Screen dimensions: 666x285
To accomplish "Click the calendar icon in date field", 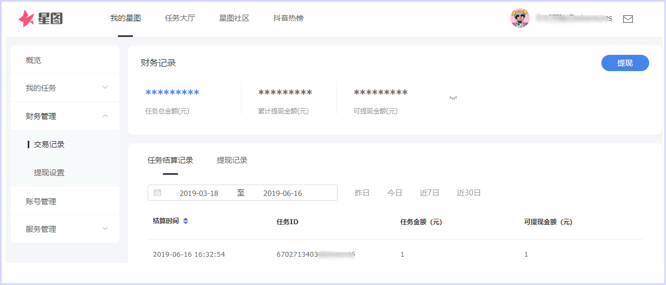I will click(x=157, y=193).
